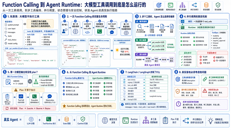Click the code icon under assistant 返回 tool_calls
This screenshot has height=130, width=231.
click(x=87, y=32)
